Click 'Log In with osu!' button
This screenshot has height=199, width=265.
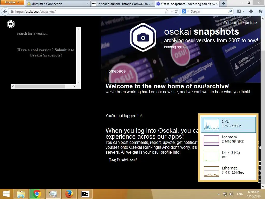(x=123, y=160)
